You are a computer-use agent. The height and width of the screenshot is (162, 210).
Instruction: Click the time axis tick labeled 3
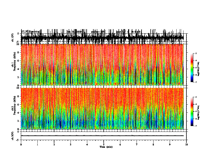tap(71, 145)
